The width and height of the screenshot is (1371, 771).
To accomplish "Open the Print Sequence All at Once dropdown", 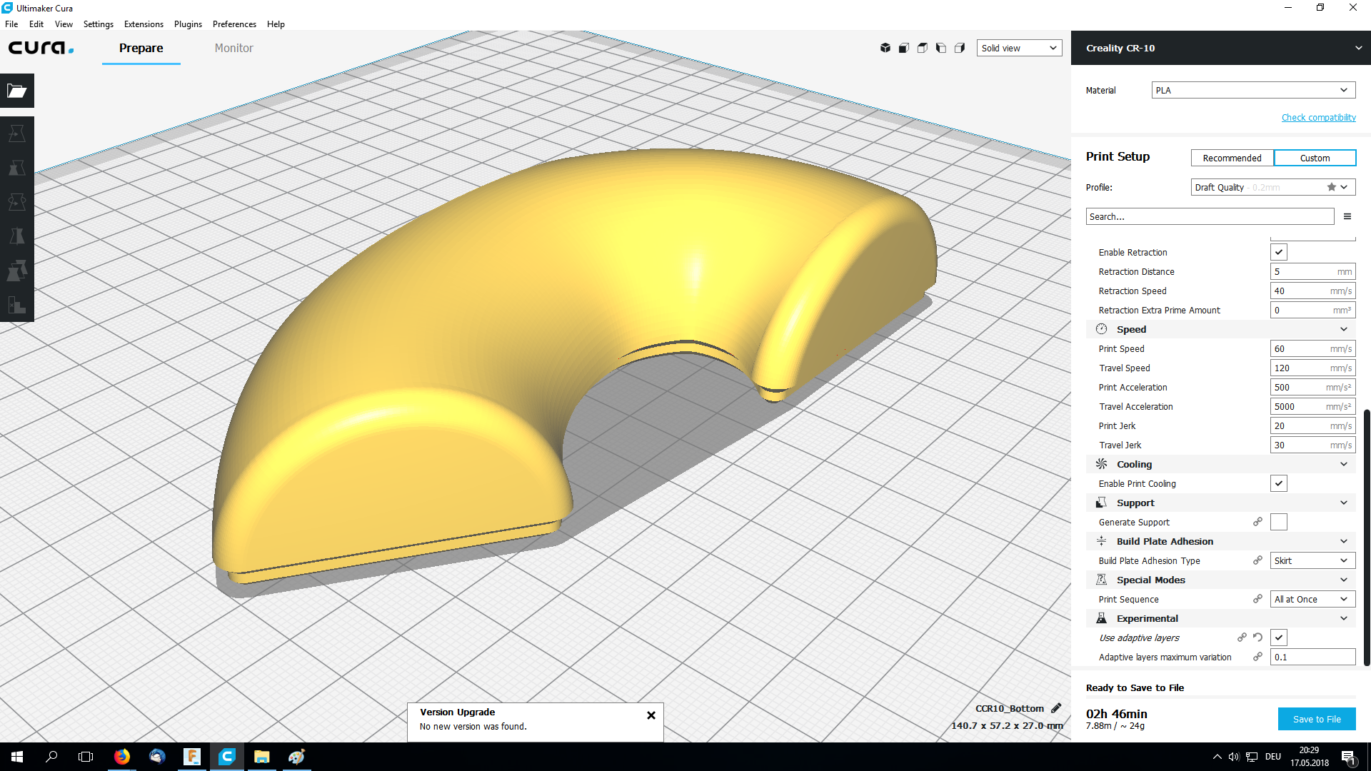I will [x=1312, y=599].
